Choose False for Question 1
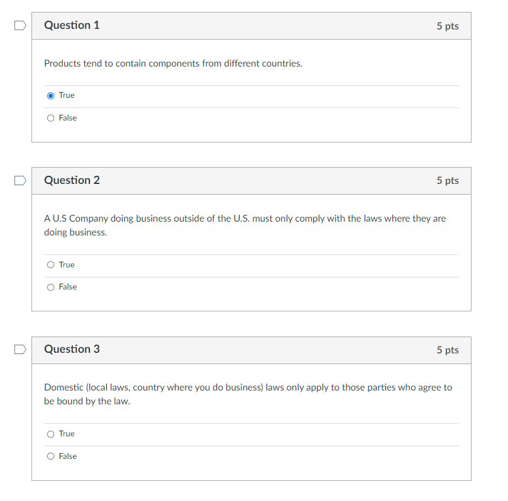This screenshot has width=508, height=501. point(51,118)
